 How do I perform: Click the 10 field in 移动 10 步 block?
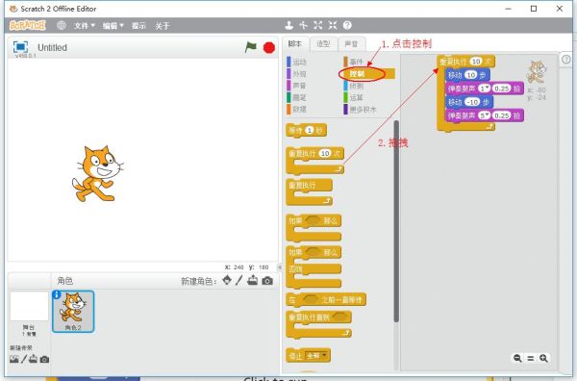coord(471,75)
